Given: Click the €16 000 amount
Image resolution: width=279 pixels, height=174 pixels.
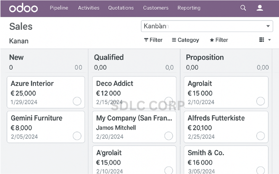Looking at the screenshot, I should tap(200, 162).
